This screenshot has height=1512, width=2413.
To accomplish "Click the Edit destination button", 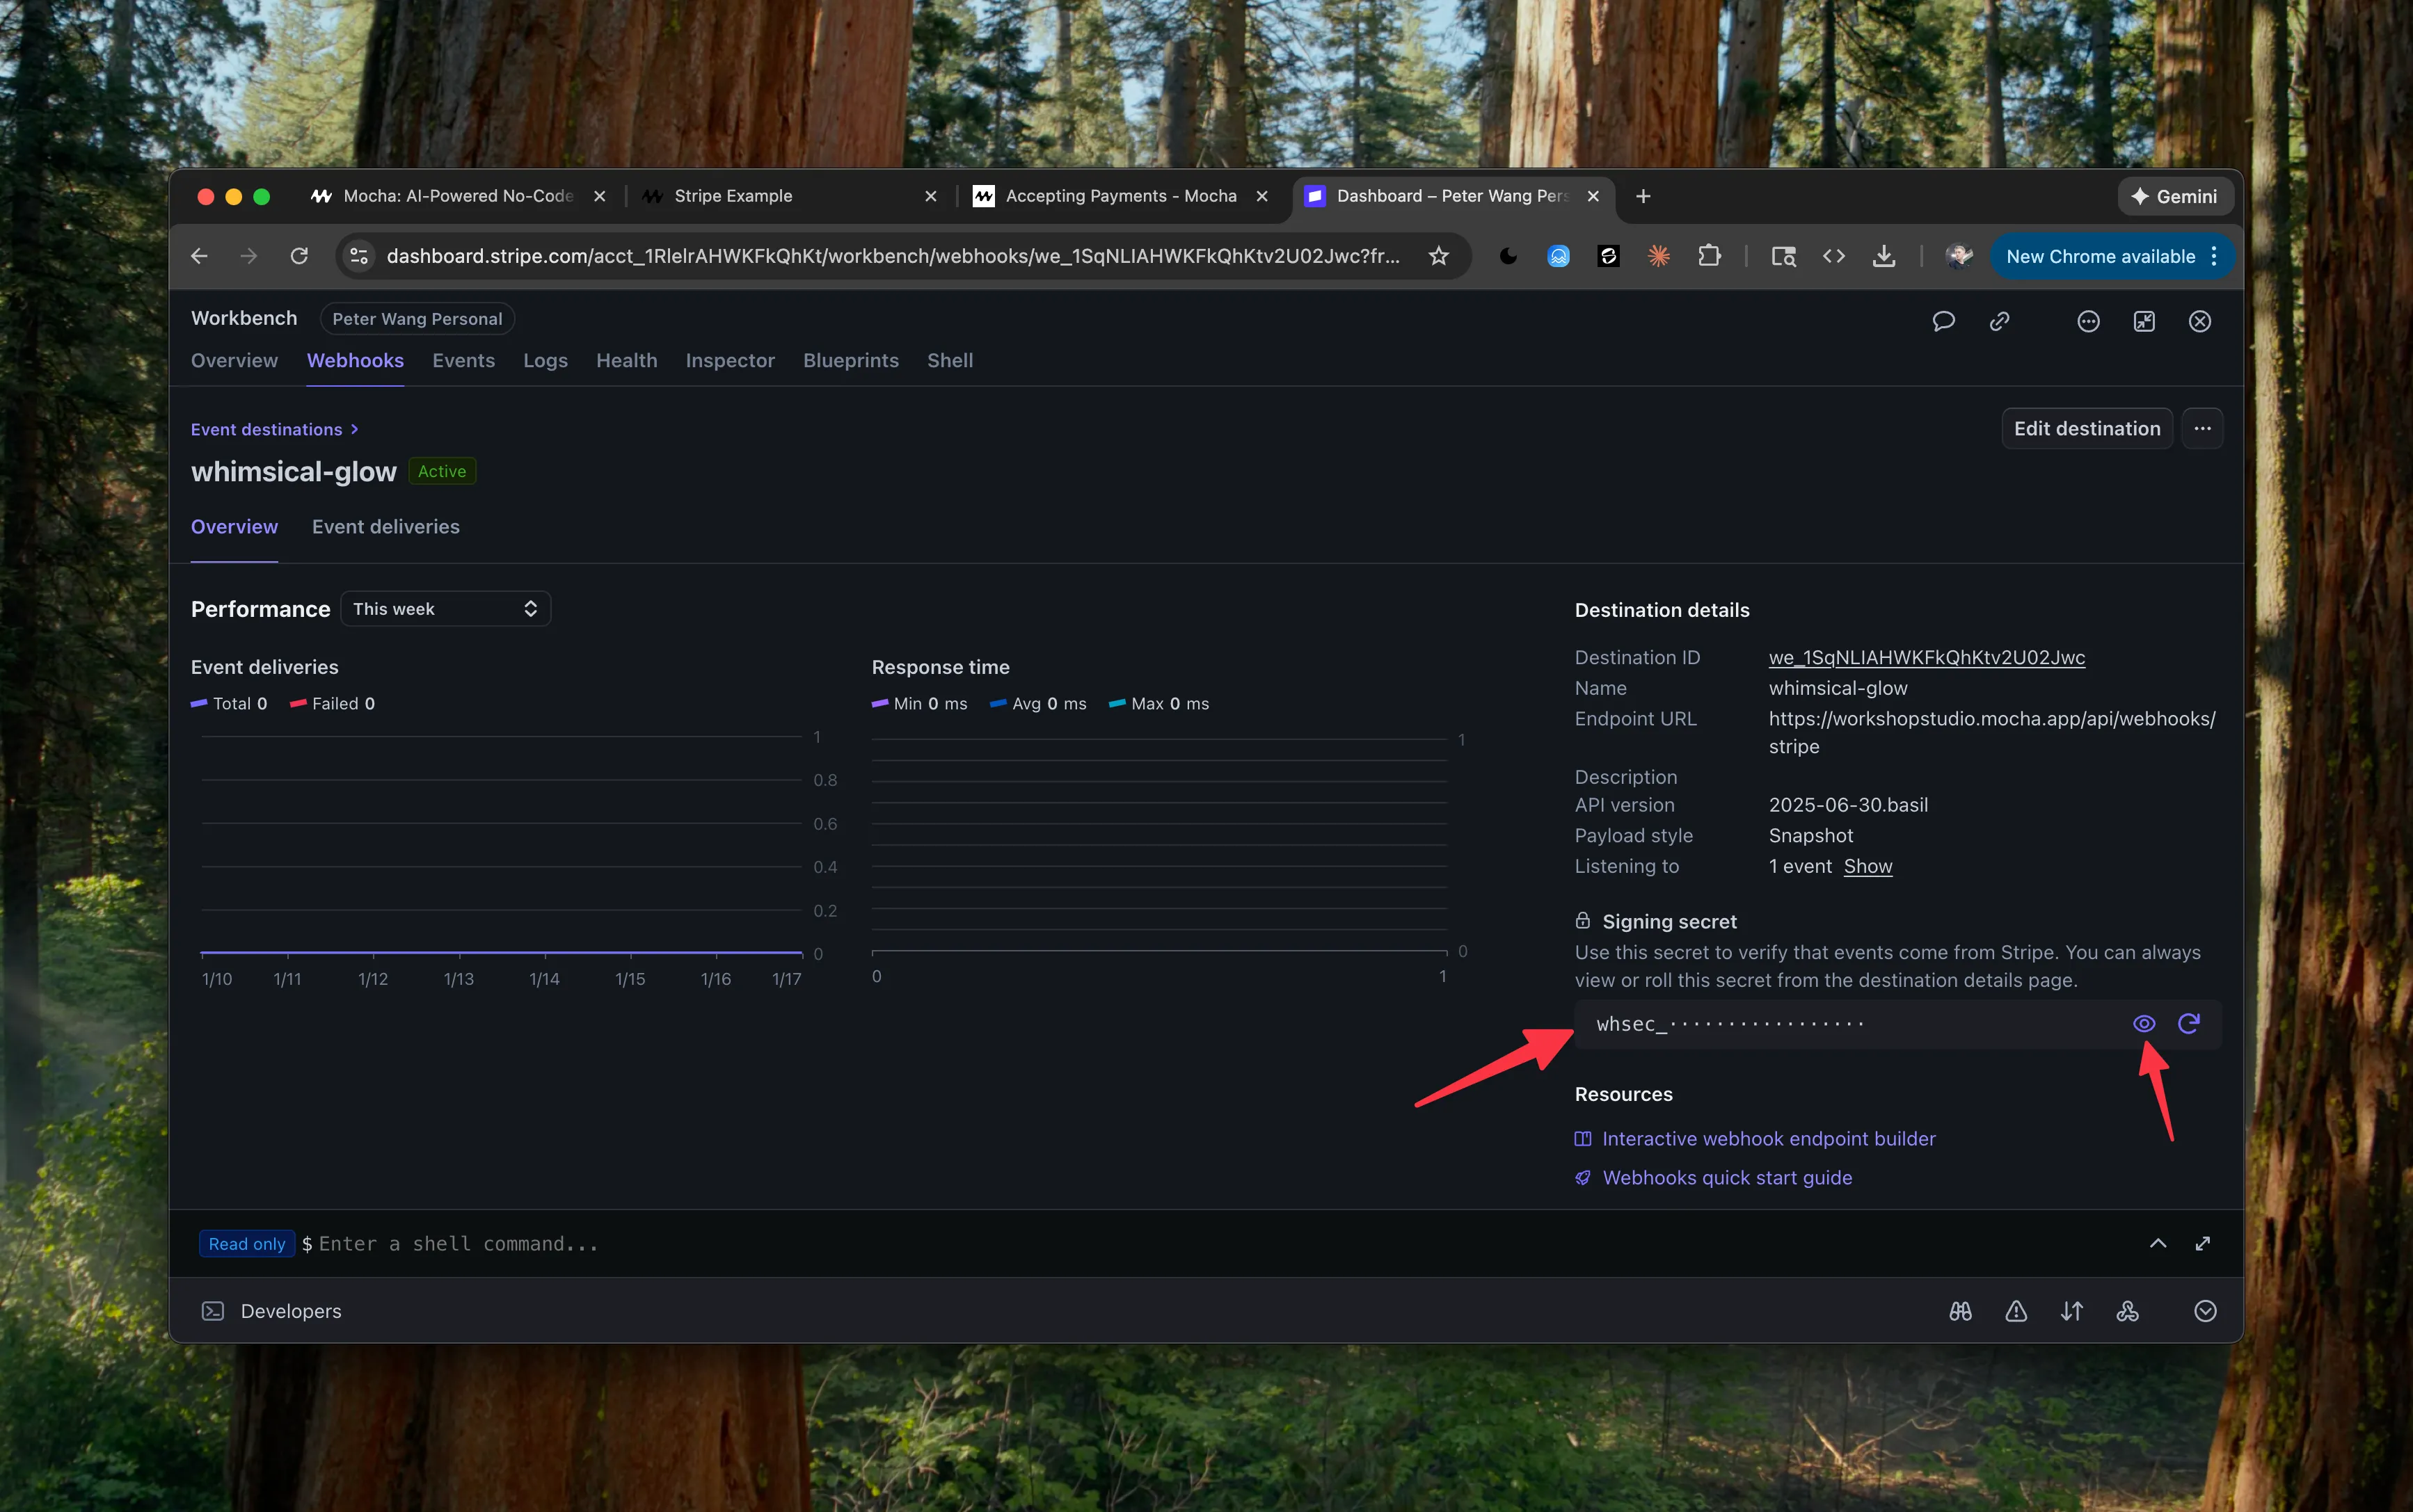I will coord(2087,428).
